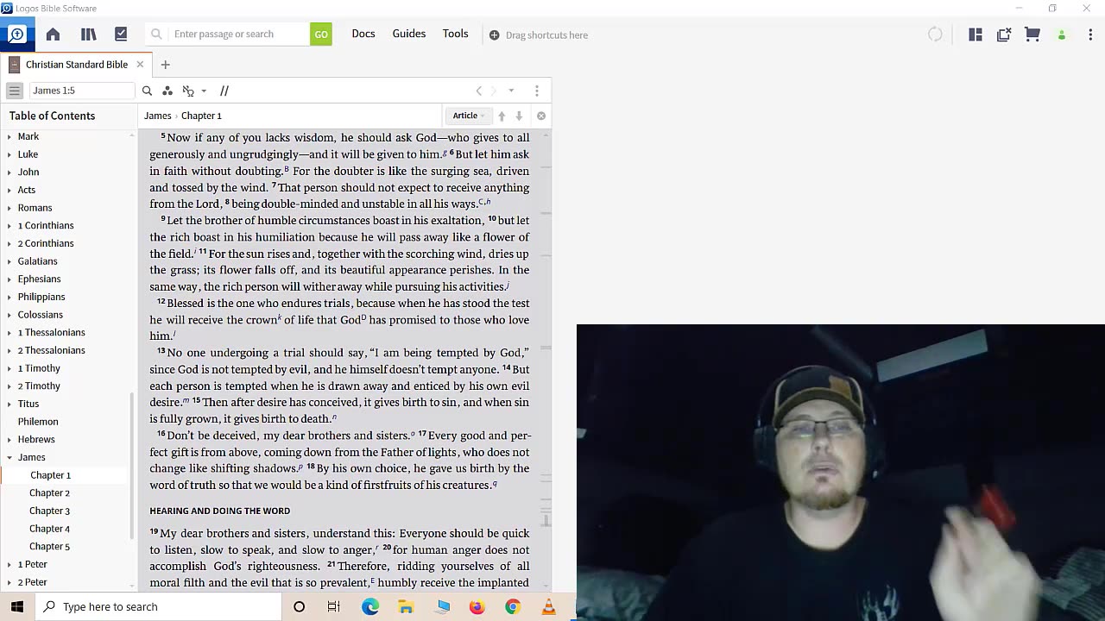Open the Tools menu
This screenshot has height=621, width=1105.
tap(456, 34)
